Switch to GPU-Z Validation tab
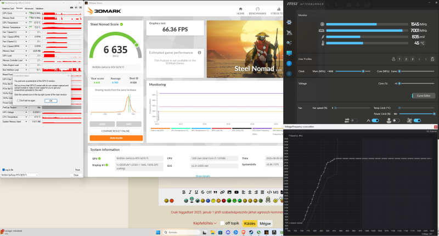Screen dimensions: 439x236 (39, 8)
